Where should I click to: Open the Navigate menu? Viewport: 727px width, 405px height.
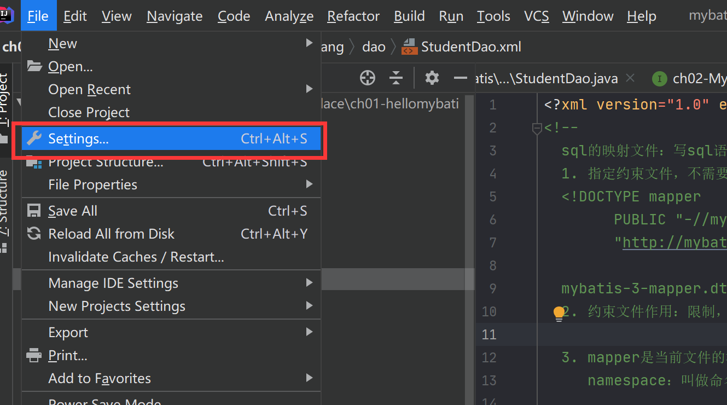pos(175,16)
